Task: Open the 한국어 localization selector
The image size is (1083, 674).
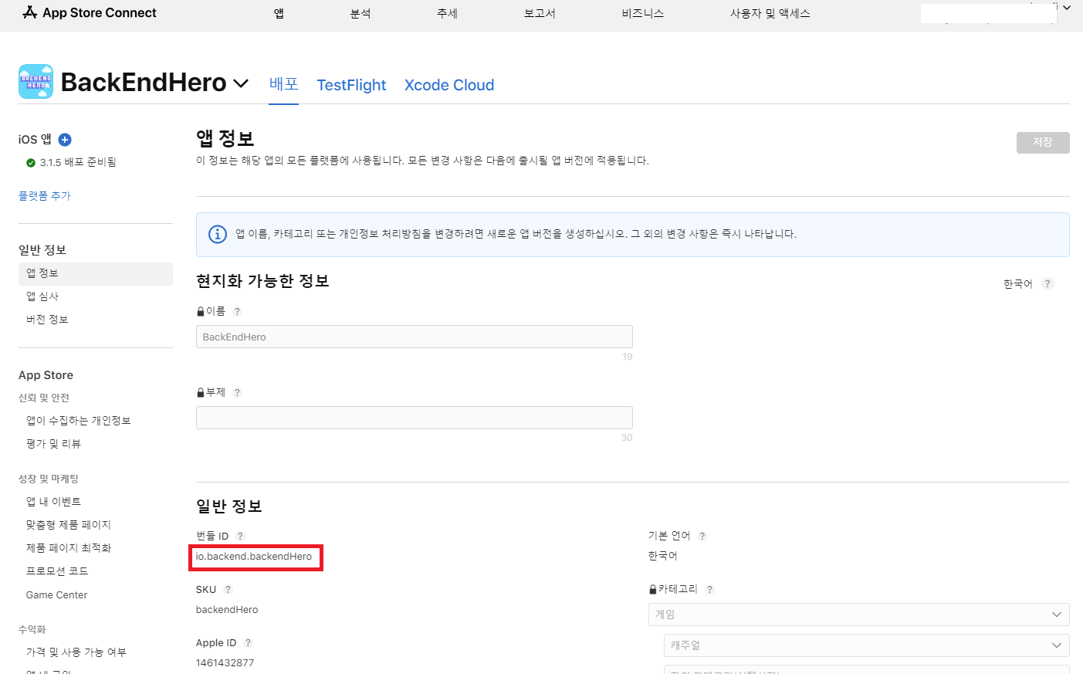Action: tap(1017, 284)
